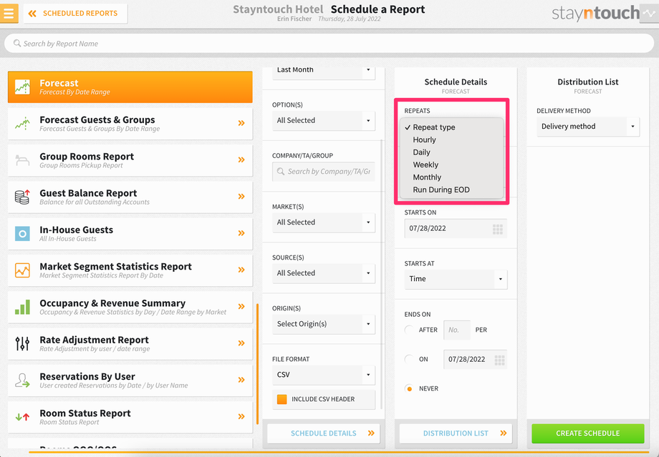659x457 pixels.
Task: Select the Repeat type placeholder option
Action: (452, 127)
